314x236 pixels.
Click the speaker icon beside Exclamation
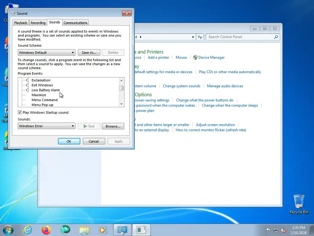click(27, 80)
